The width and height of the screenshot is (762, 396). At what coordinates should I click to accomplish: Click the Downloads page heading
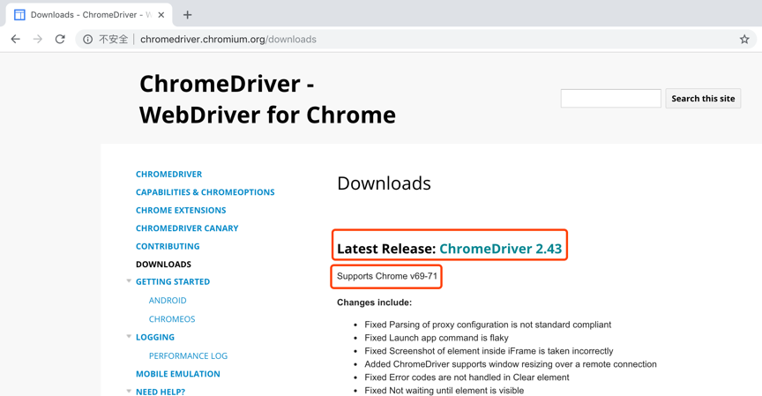[x=384, y=183]
